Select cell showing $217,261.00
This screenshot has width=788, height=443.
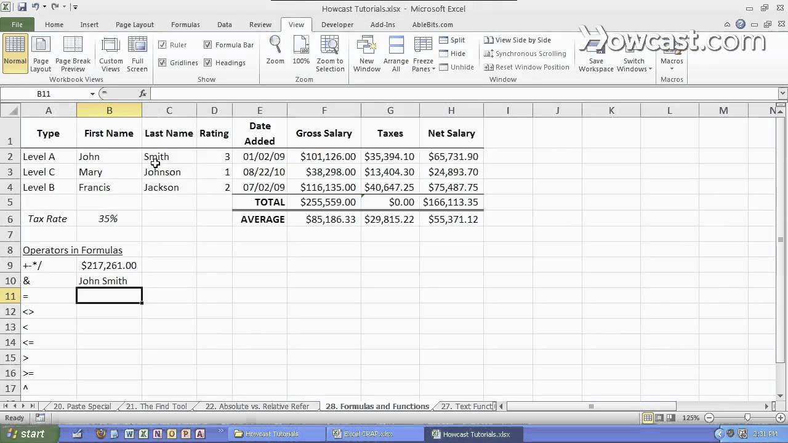click(109, 265)
